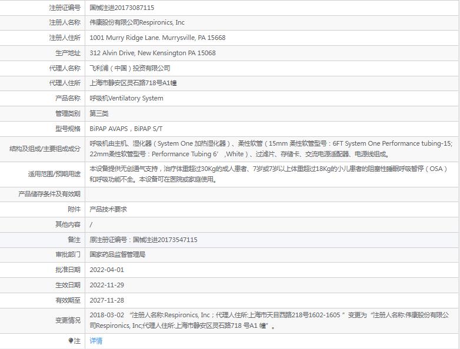Click the 备注 label
This screenshot has height=349, width=460.
click(74, 240)
